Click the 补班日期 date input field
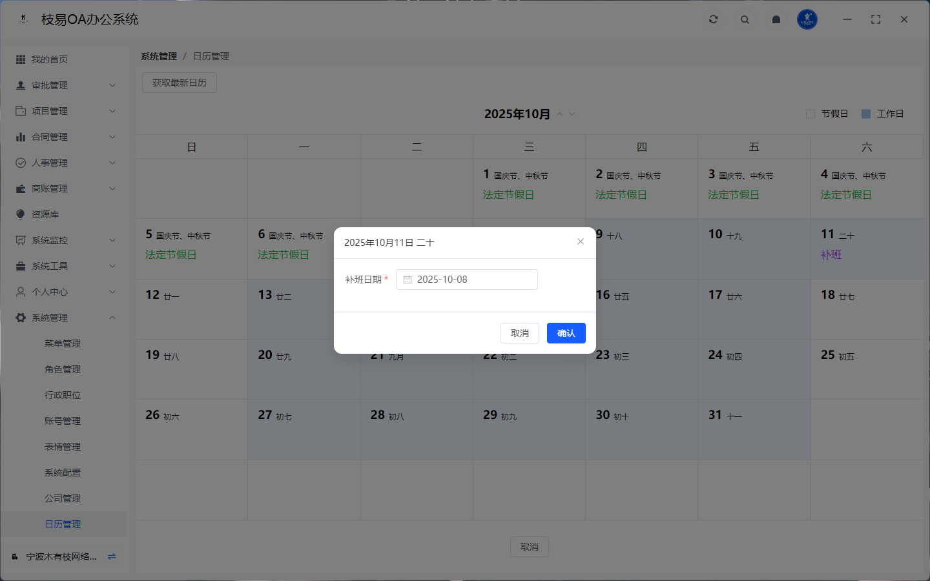 [x=475, y=280]
